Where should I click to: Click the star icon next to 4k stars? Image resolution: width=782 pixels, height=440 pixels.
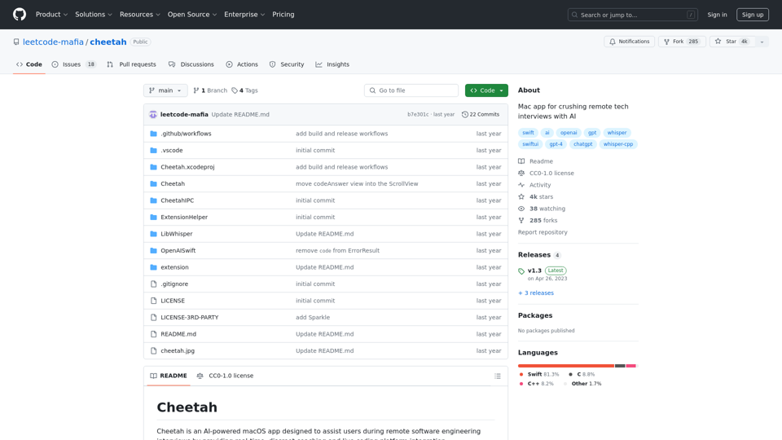click(521, 196)
